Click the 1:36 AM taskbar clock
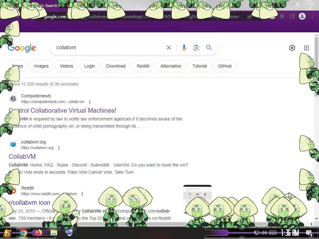Image resolution: width=319 pixels, height=239 pixels. [x=290, y=233]
